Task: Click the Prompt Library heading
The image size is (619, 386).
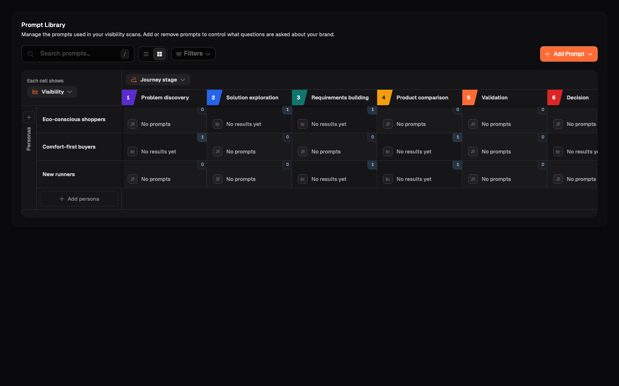Action: coord(44,25)
